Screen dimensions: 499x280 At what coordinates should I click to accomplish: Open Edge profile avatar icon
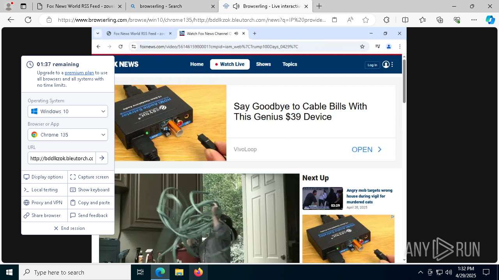click(x=9, y=6)
